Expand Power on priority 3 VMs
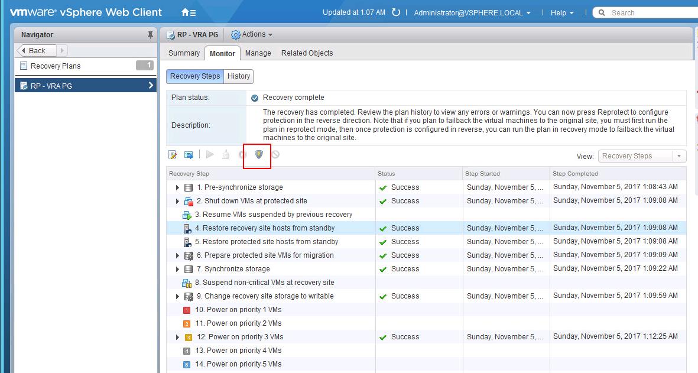This screenshot has height=373, width=698. coord(177,338)
